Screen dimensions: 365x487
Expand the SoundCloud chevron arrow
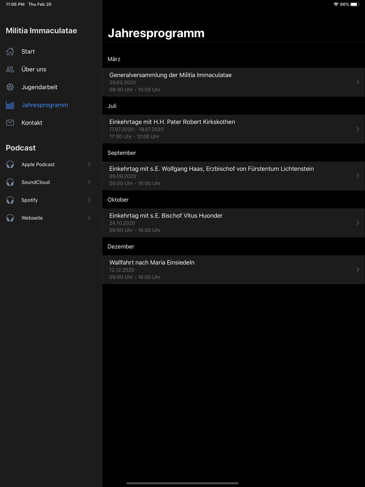click(89, 183)
